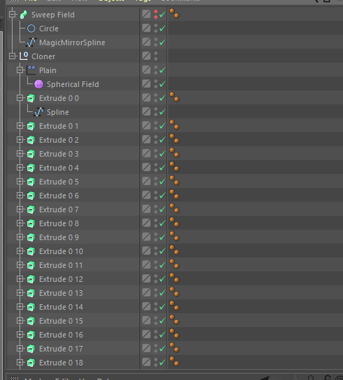The width and height of the screenshot is (343, 380).
Task: Collapse the Plain effector children
Action: (x=20, y=70)
